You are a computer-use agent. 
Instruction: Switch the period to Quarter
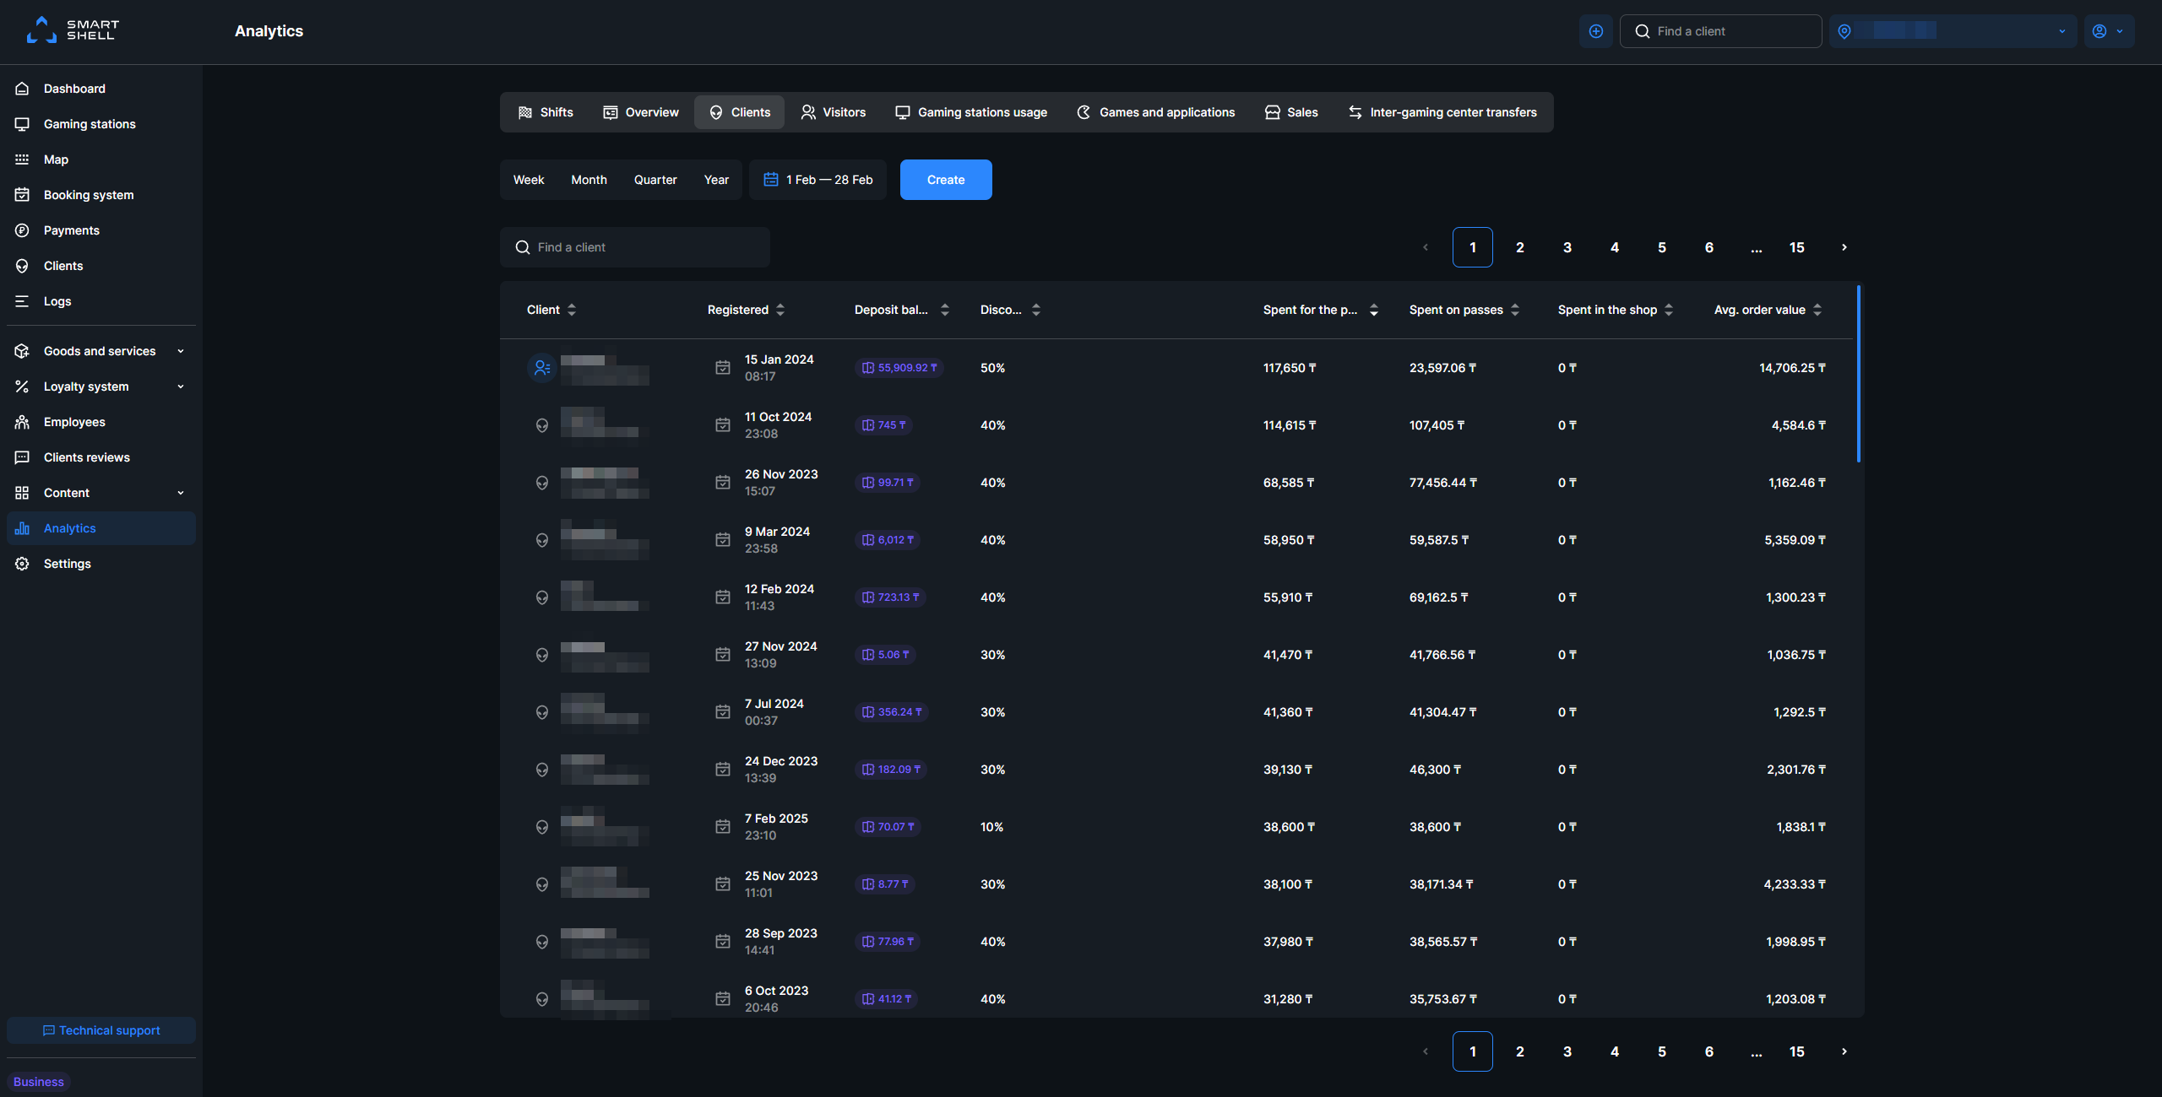(x=655, y=179)
